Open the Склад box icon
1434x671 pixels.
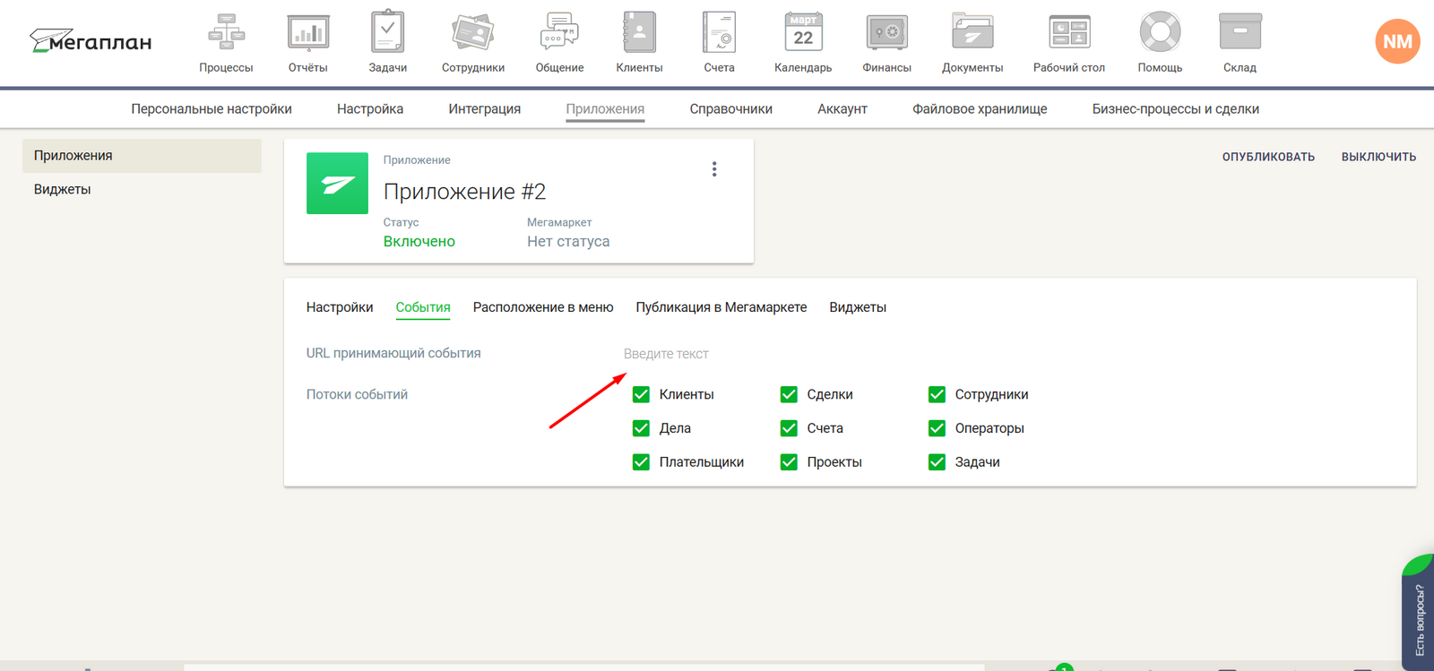[1240, 33]
